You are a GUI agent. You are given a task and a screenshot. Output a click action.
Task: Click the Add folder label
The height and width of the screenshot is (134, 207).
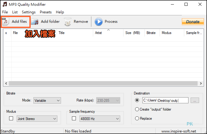click(50, 21)
